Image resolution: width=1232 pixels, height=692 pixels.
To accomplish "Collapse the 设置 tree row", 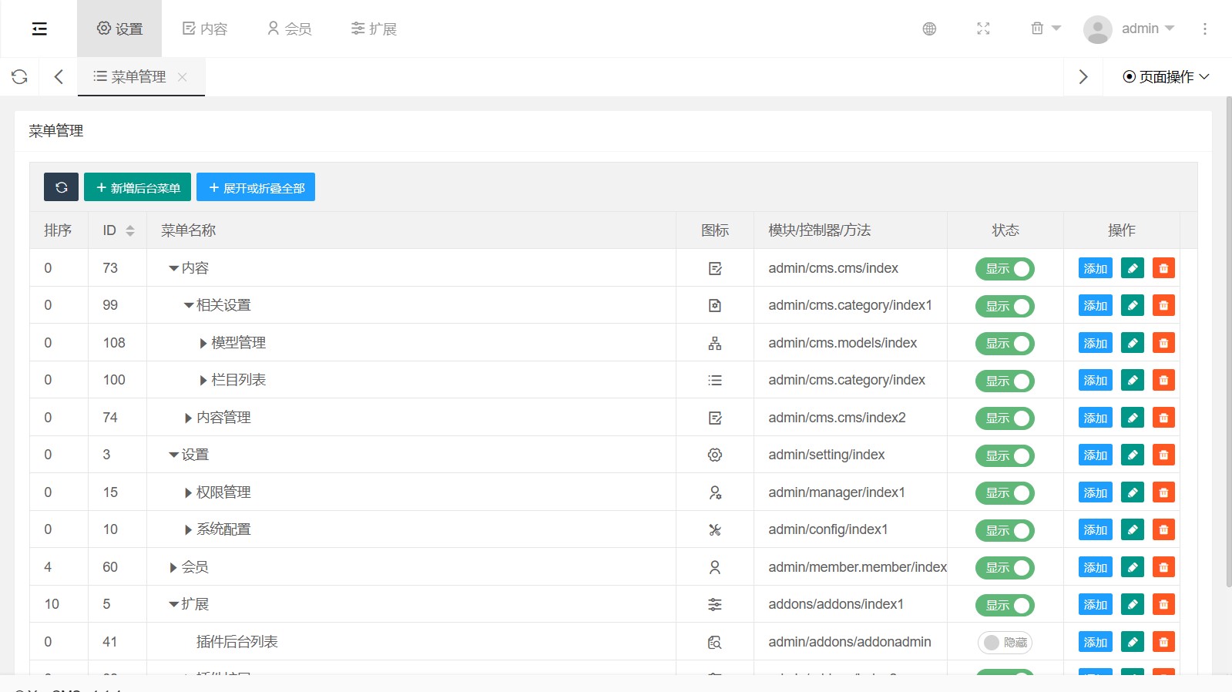I will pyautogui.click(x=173, y=455).
